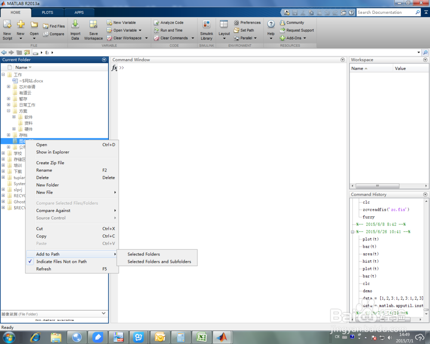Open the Preferences dialog

pos(247,22)
